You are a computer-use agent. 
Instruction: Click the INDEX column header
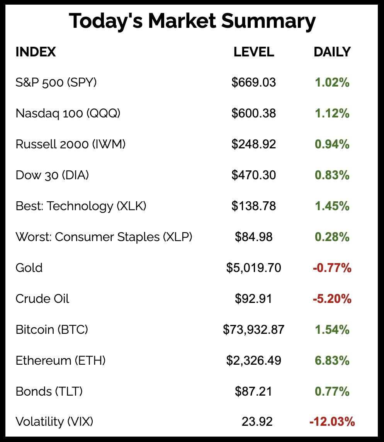pos(36,52)
